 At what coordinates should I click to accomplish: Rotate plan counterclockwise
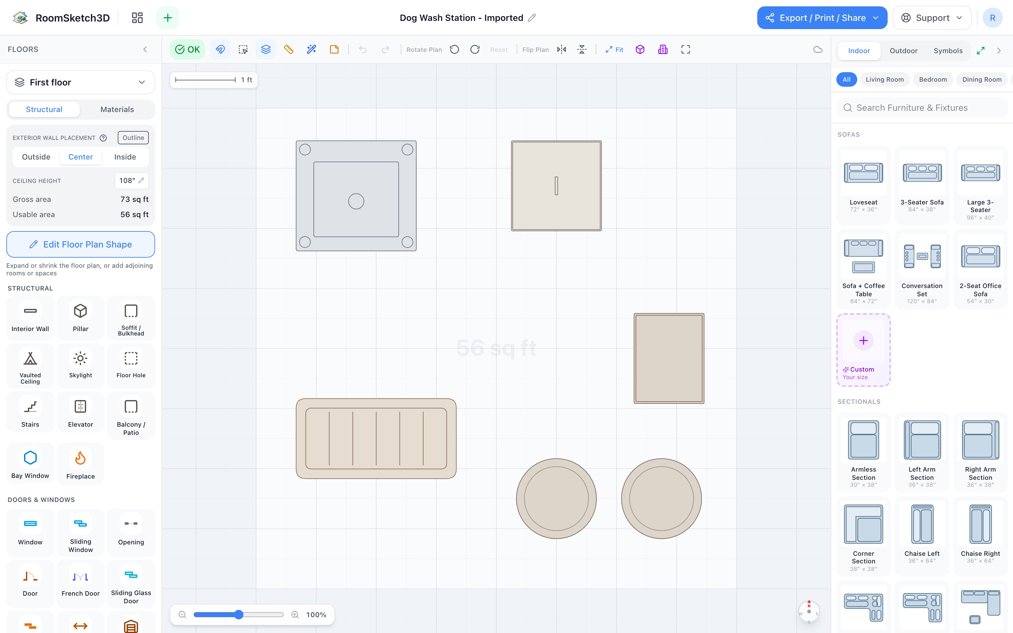[x=455, y=49]
